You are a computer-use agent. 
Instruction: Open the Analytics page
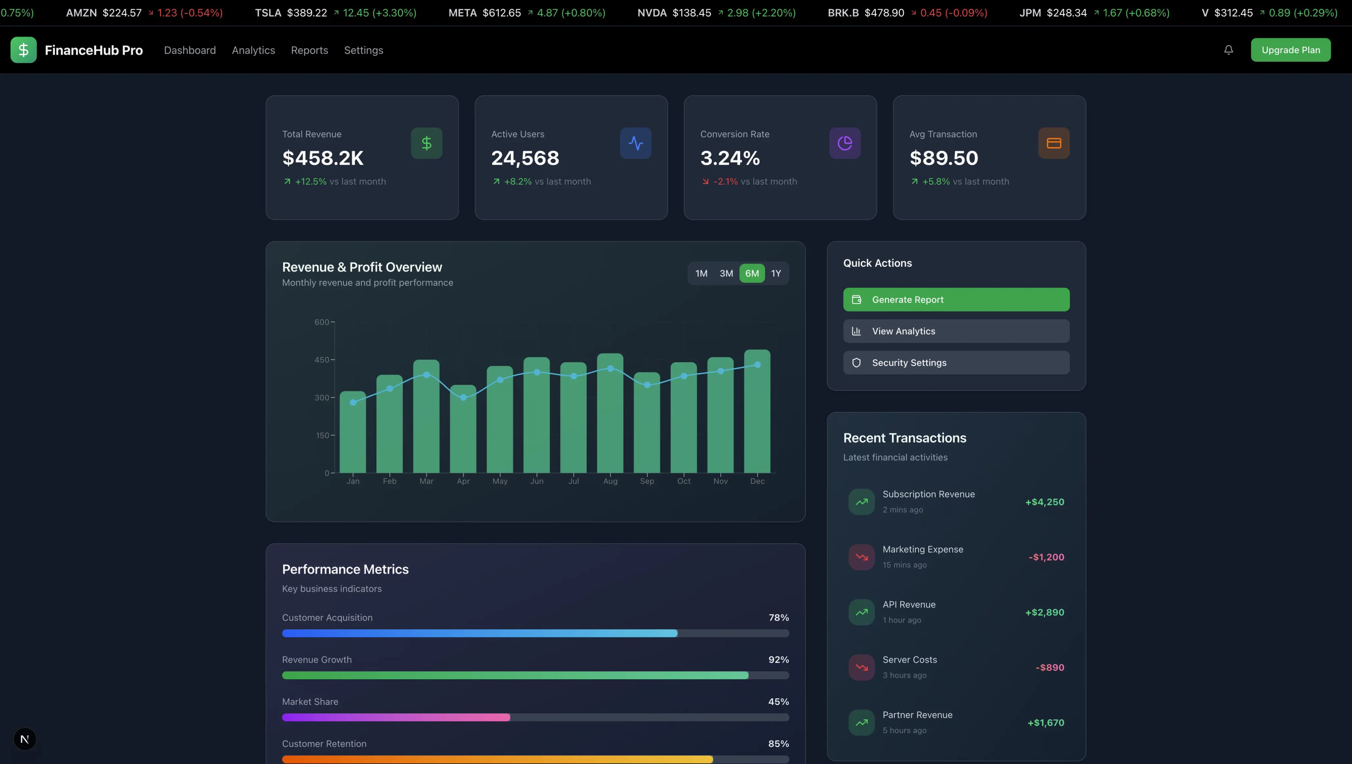point(254,50)
